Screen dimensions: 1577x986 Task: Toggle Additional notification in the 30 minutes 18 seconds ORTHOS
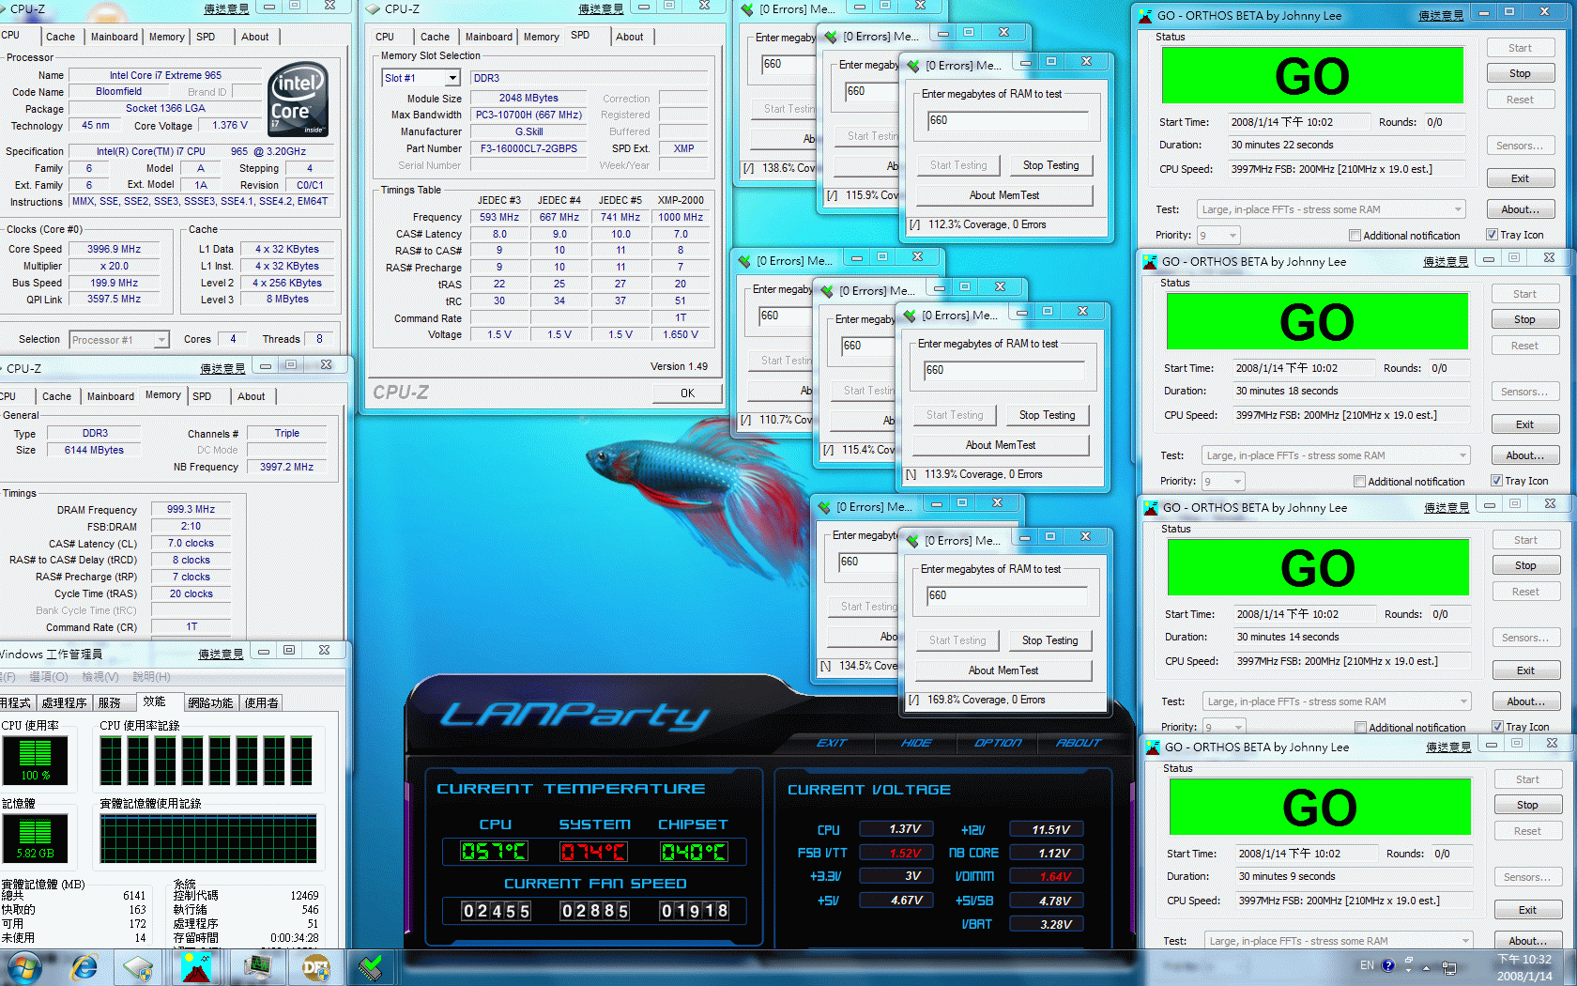1359,482
